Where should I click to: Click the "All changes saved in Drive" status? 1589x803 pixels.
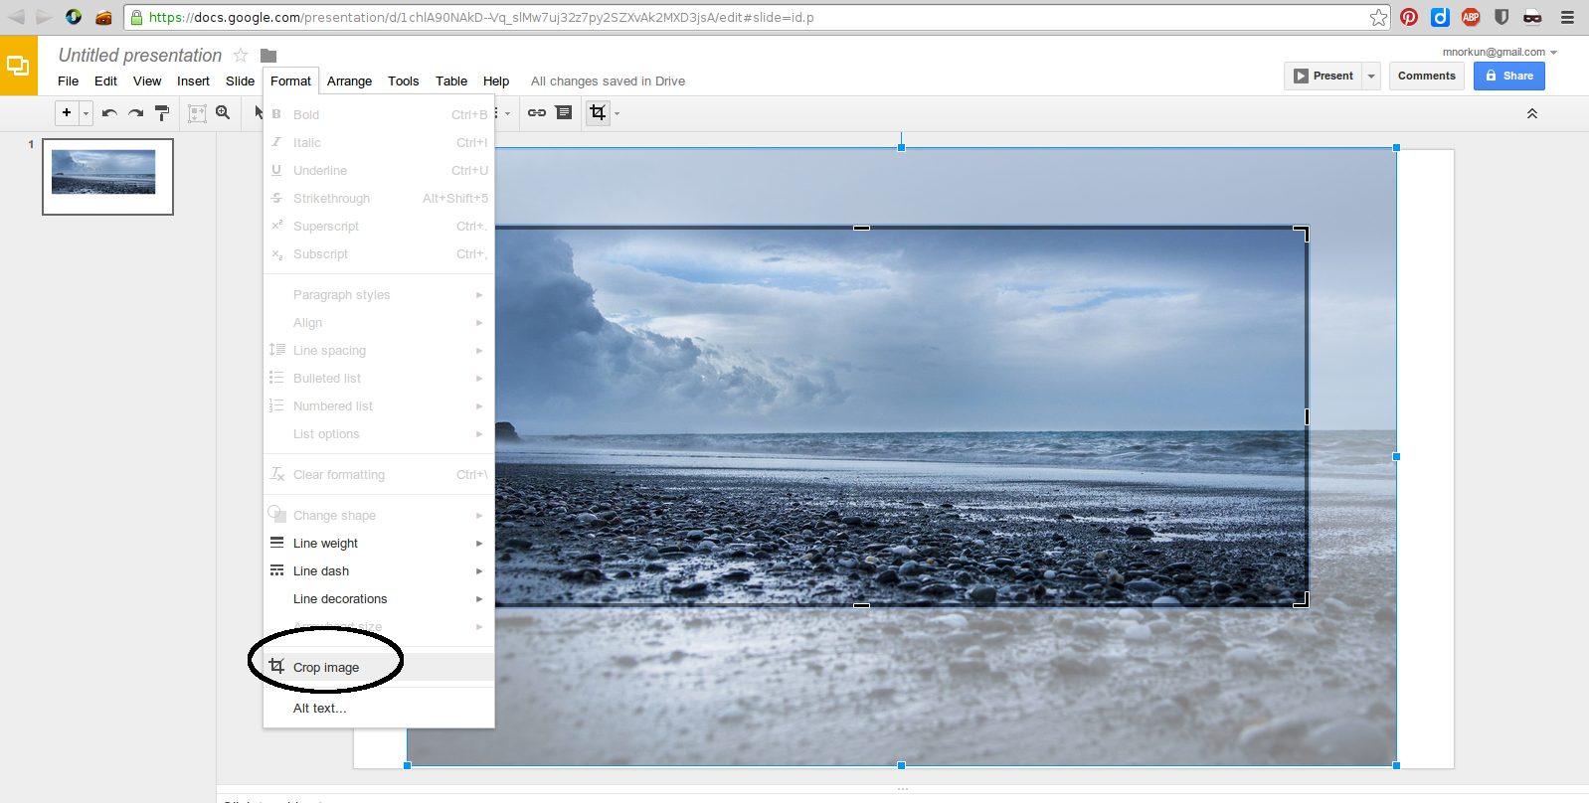pyautogui.click(x=608, y=81)
